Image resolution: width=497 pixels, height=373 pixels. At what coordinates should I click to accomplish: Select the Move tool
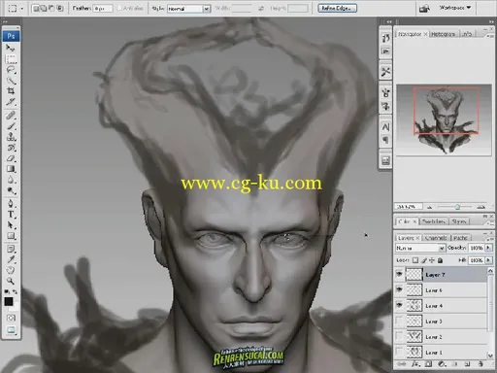[11, 48]
